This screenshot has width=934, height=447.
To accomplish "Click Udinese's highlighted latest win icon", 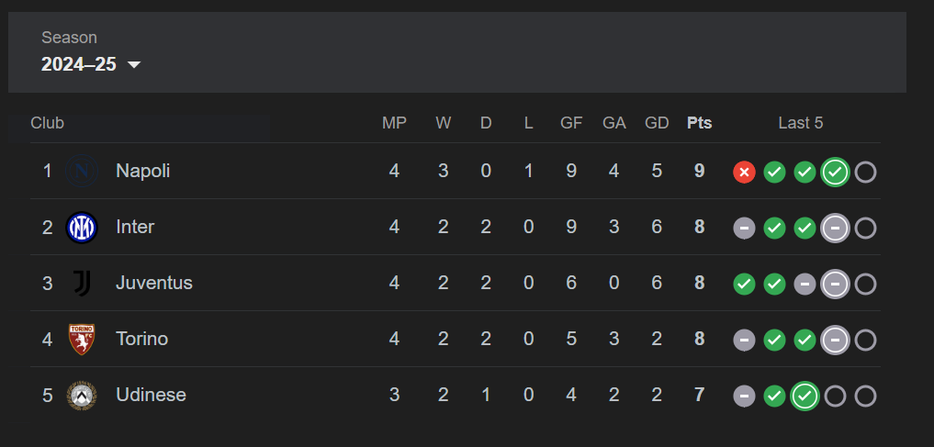I will (x=805, y=396).
